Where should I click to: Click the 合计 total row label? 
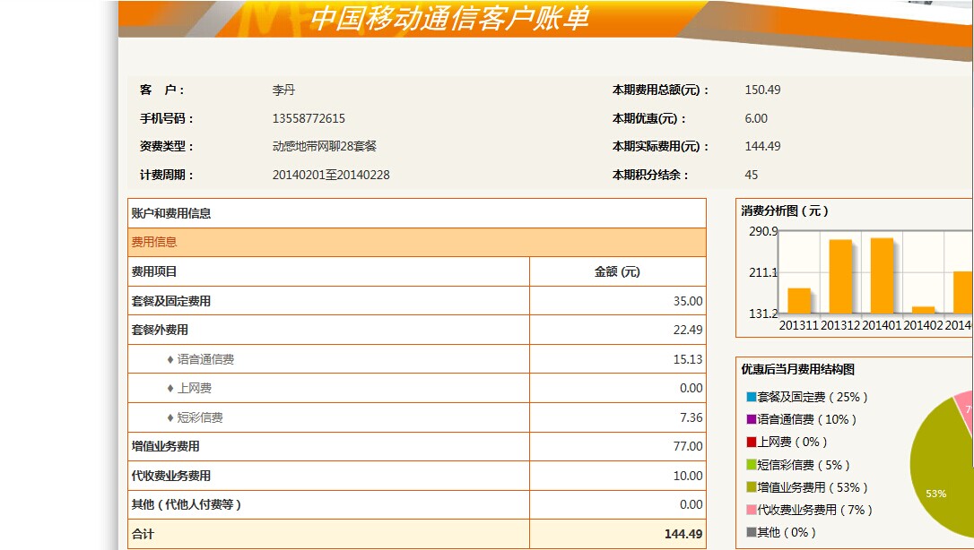coord(143,534)
